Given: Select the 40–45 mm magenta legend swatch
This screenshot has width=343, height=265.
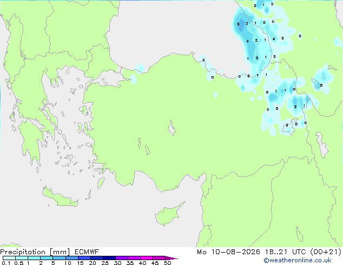Looking at the screenshot, I should click(x=147, y=258).
